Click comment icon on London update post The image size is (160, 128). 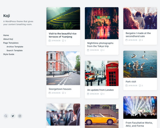point(101,94)
